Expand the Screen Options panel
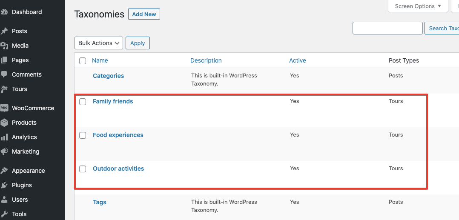Viewport: 459px width, 220px height. 418,6
